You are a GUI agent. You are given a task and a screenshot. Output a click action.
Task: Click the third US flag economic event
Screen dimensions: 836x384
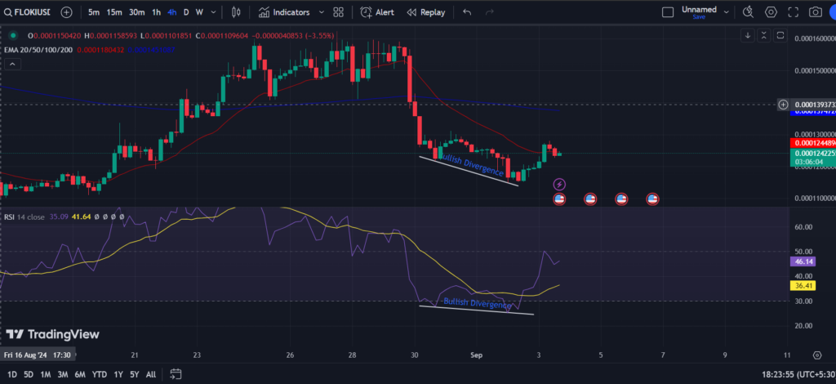click(621, 199)
